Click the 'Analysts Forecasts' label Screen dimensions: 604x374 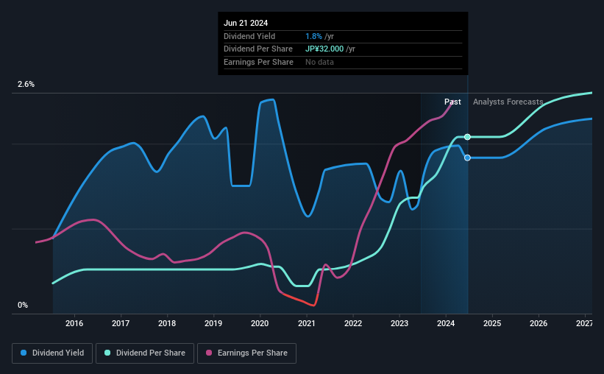point(508,102)
